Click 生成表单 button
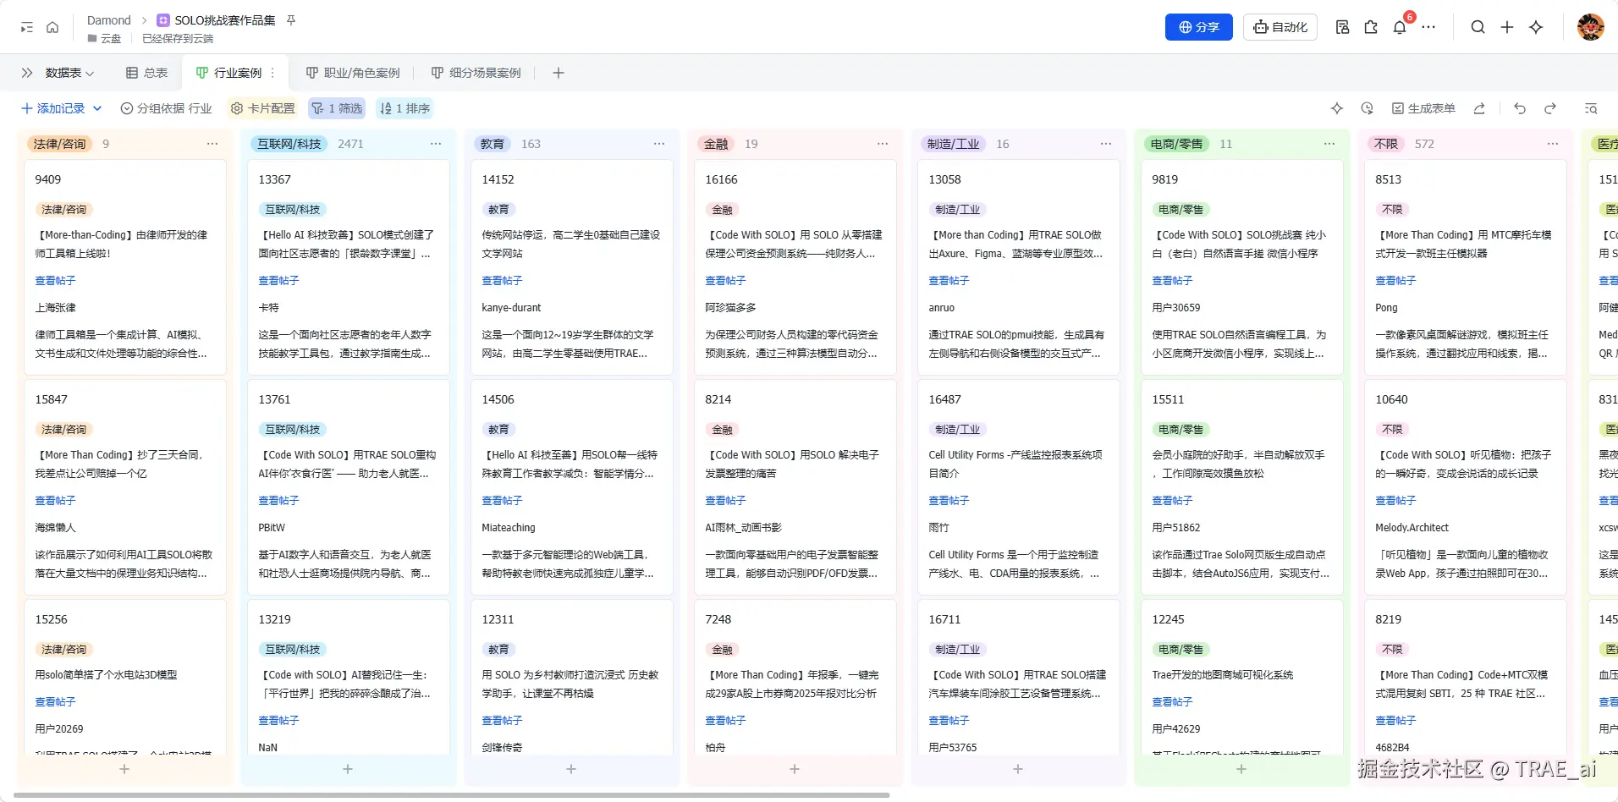This screenshot has height=802, width=1618. click(1423, 108)
